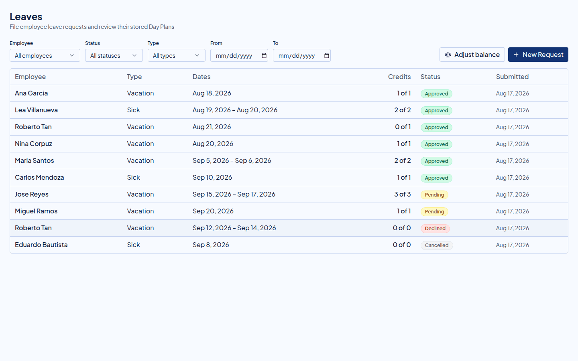
Task: Select Eduardo Bautista employee name
Action: pos(41,245)
